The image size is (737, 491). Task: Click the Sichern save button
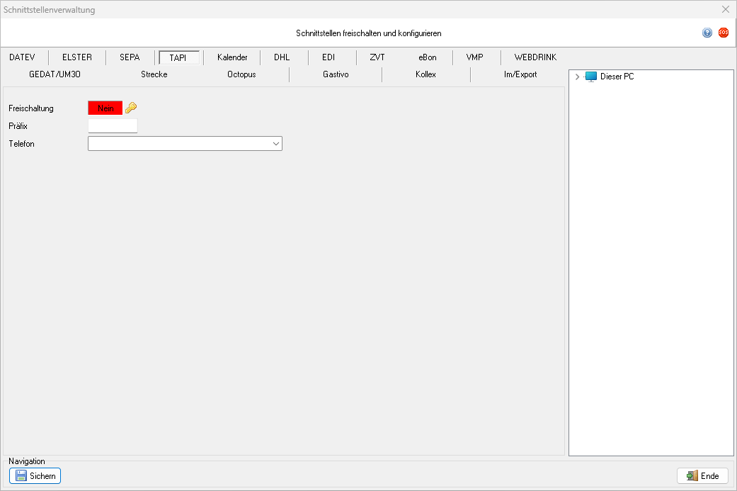(35, 476)
